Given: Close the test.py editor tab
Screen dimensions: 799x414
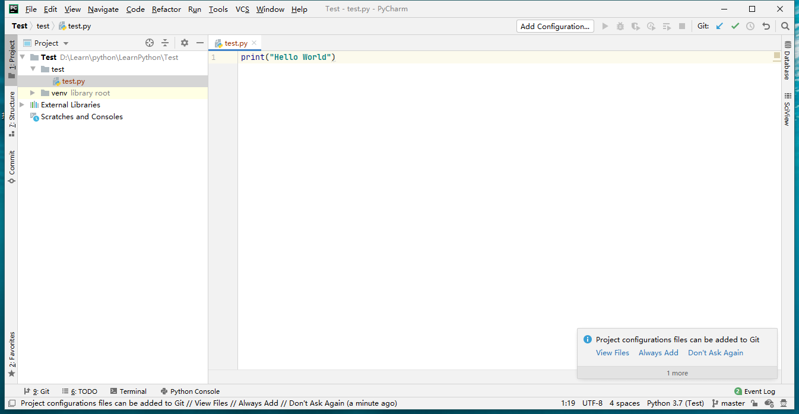Looking at the screenshot, I should 254,43.
